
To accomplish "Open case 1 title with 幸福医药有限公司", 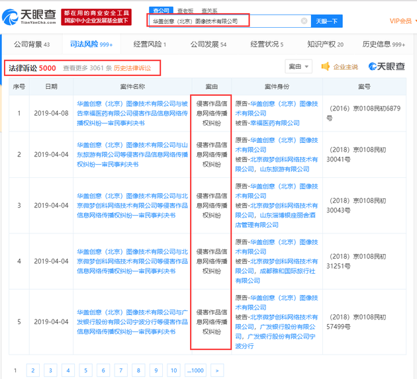I will (x=132, y=113).
